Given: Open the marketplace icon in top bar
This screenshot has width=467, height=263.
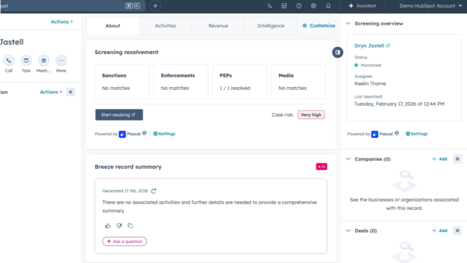Looking at the screenshot, I should [284, 6].
